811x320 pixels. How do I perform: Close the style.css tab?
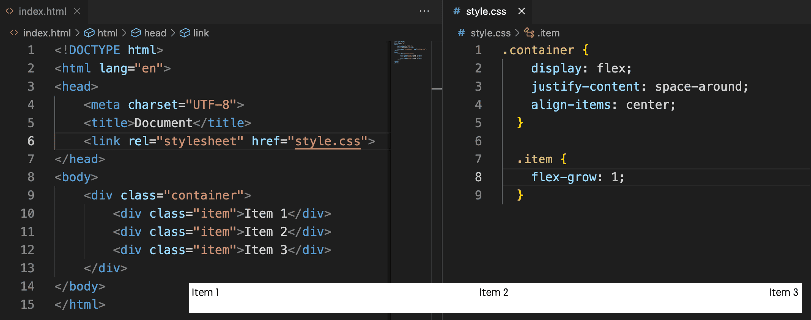[x=521, y=11]
